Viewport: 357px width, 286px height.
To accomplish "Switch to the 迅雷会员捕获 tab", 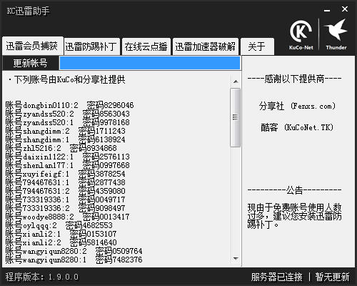I will click(33, 46).
